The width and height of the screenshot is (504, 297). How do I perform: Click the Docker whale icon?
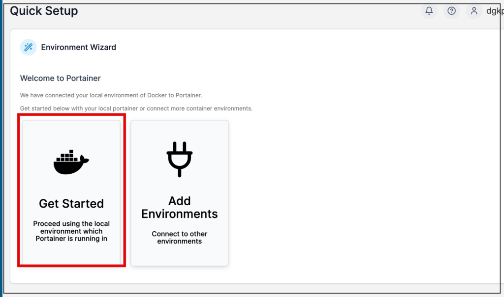point(71,162)
